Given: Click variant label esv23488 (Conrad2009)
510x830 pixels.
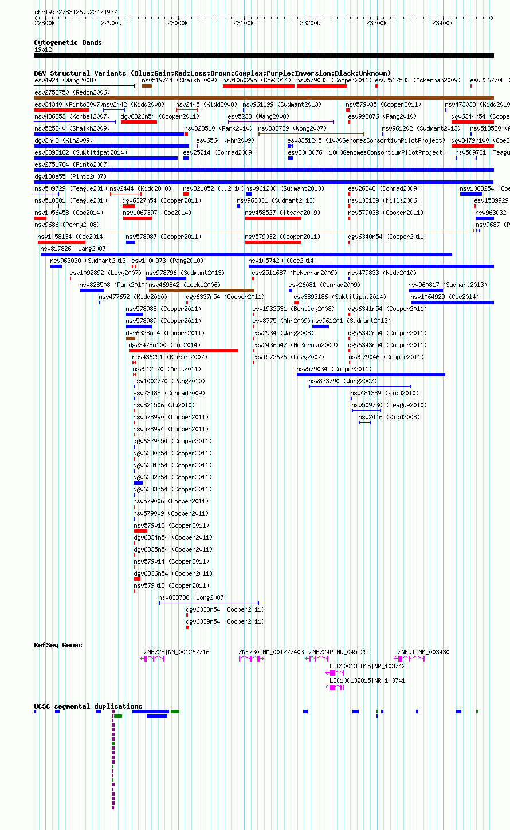Looking at the screenshot, I should tap(169, 393).
